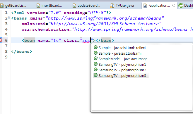Click the opening bean tag name on line 6
This screenshot has width=193, height=114.
point(30,40)
